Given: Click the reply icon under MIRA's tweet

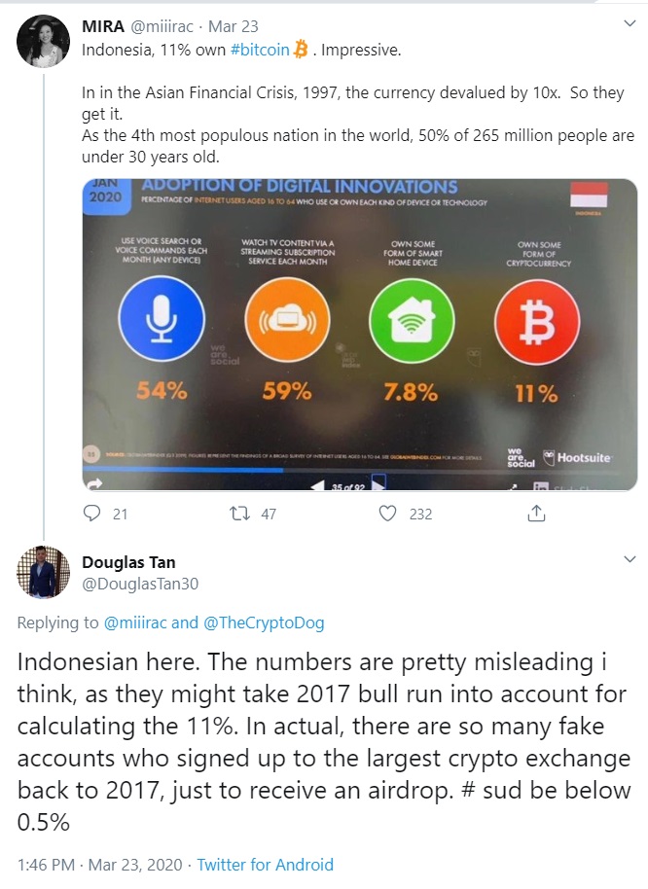Looking at the screenshot, I should 91,514.
